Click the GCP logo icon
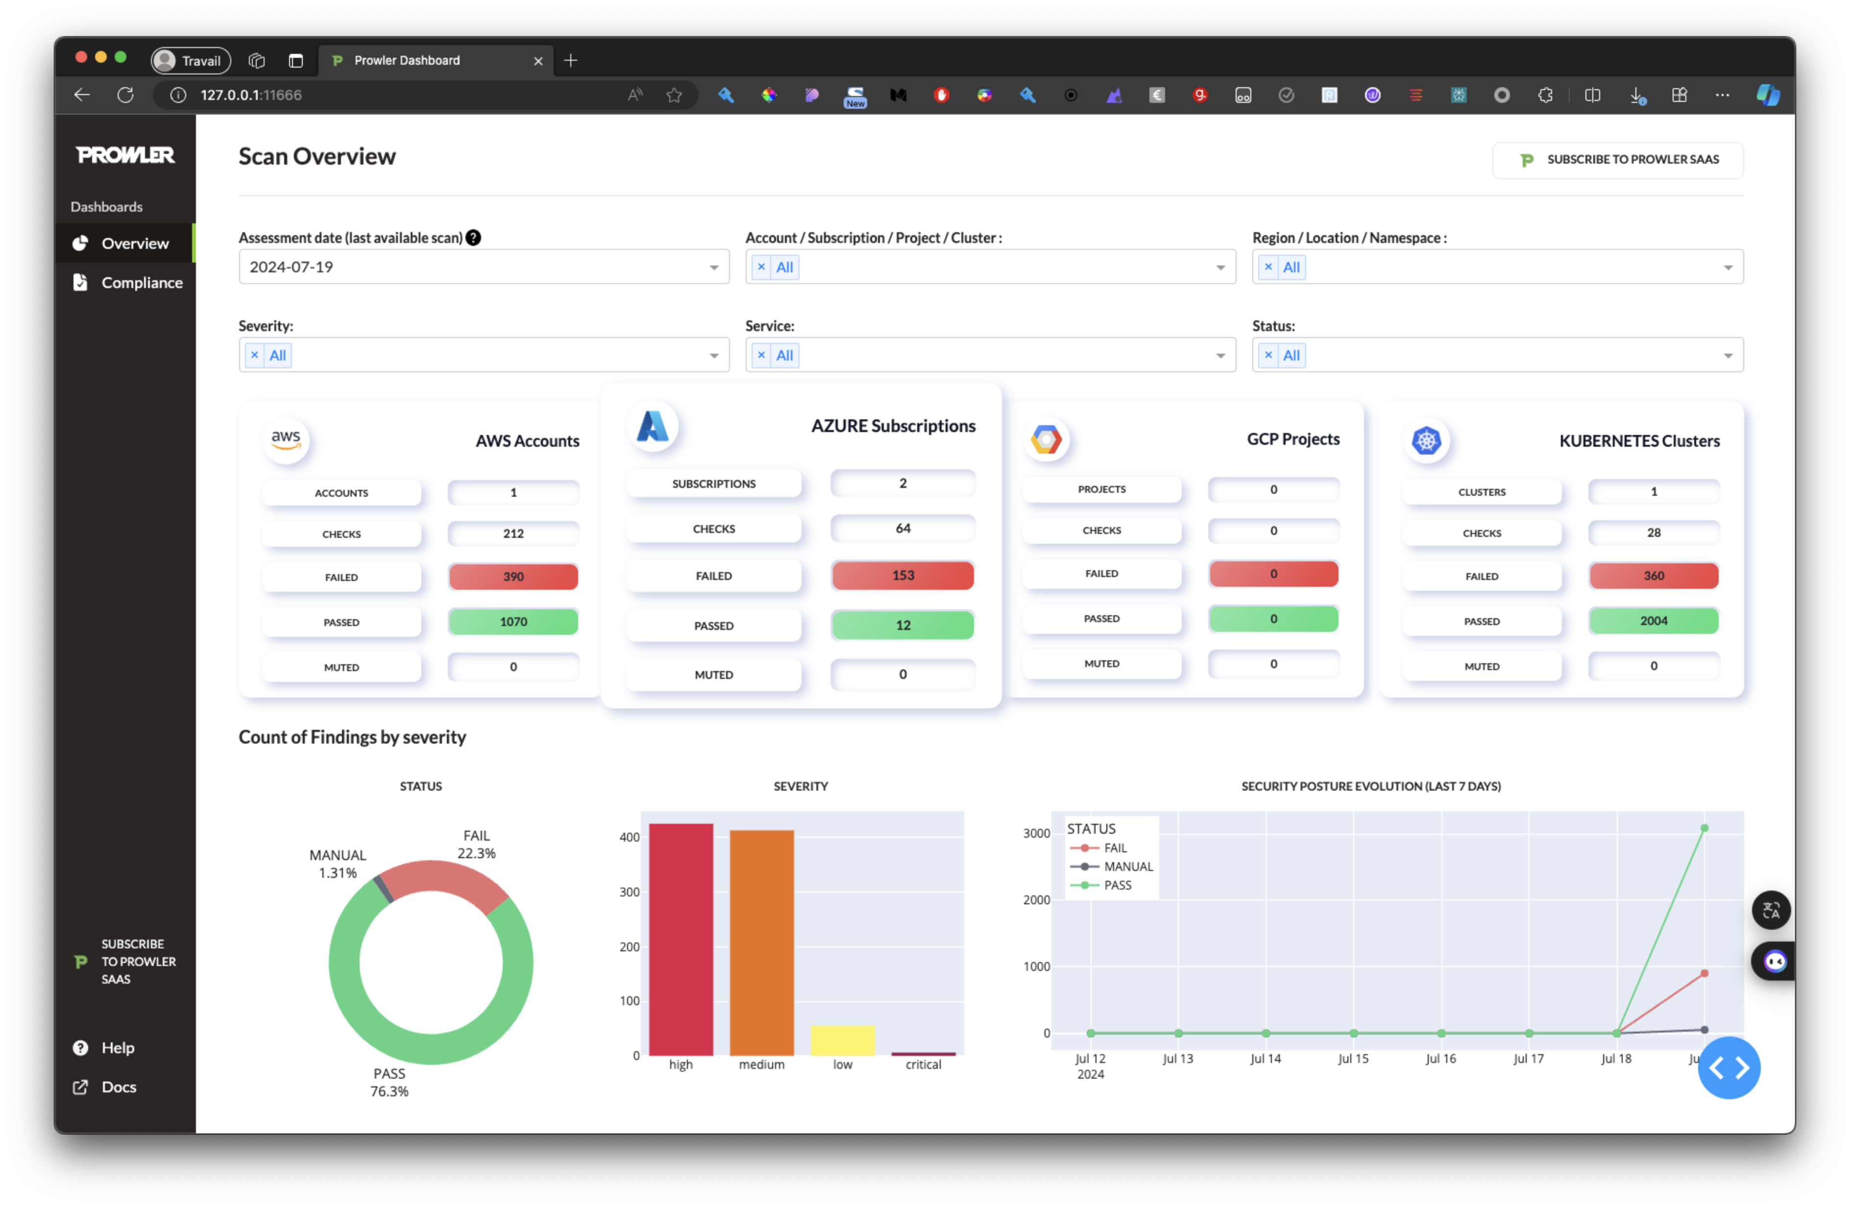 [1047, 440]
